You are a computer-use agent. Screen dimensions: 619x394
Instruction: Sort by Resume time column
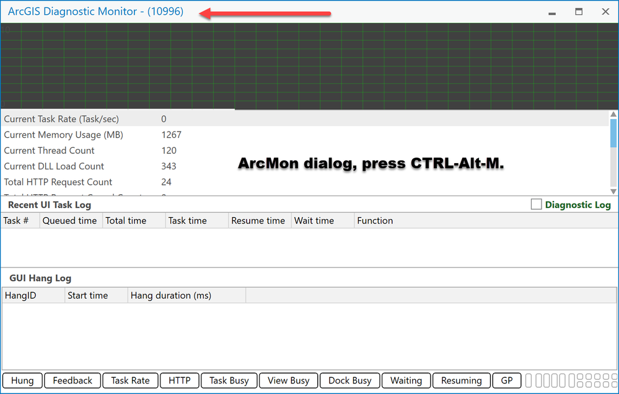[260, 220]
